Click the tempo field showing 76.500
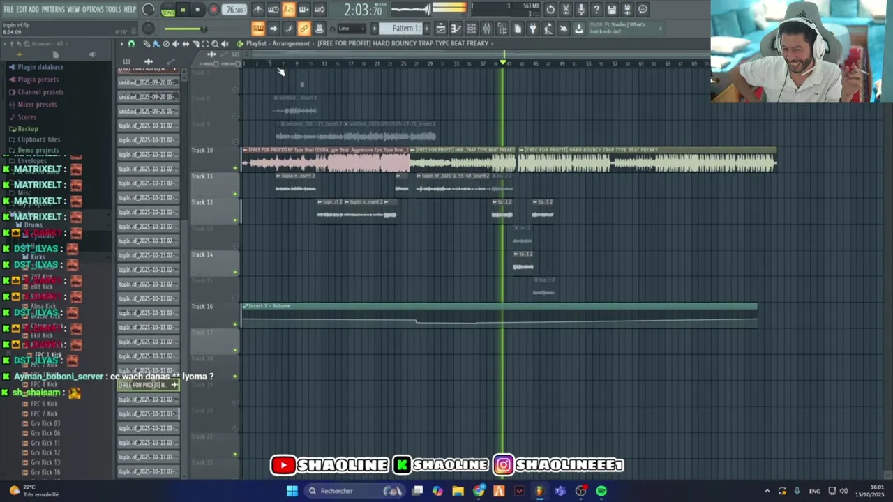 (x=234, y=10)
